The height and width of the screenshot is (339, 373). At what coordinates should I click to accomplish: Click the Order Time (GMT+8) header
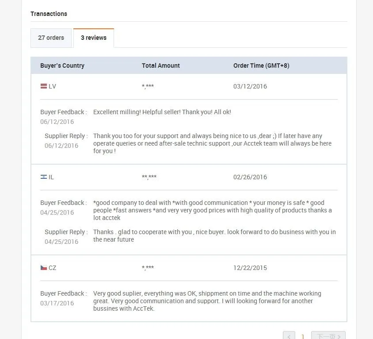[261, 65]
